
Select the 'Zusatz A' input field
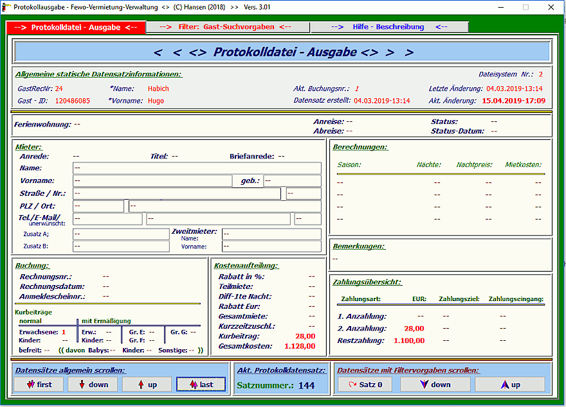tap(121, 234)
